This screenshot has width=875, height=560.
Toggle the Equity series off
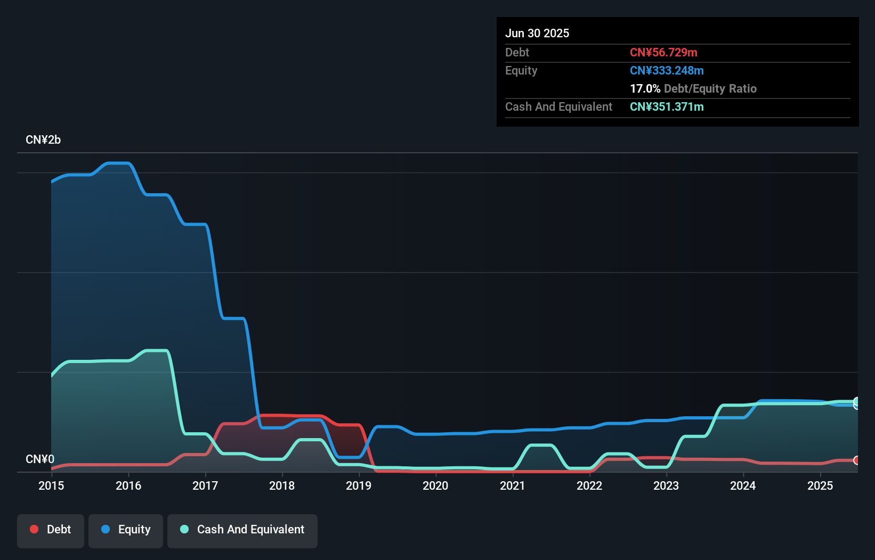tap(125, 531)
